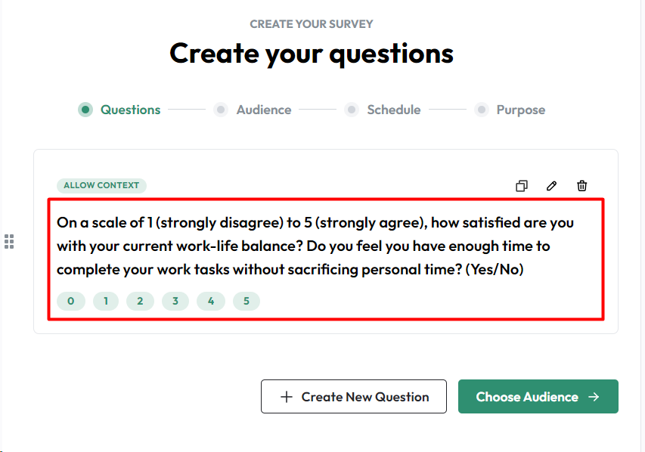
Task: Jump to the Purpose step
Action: 510,110
